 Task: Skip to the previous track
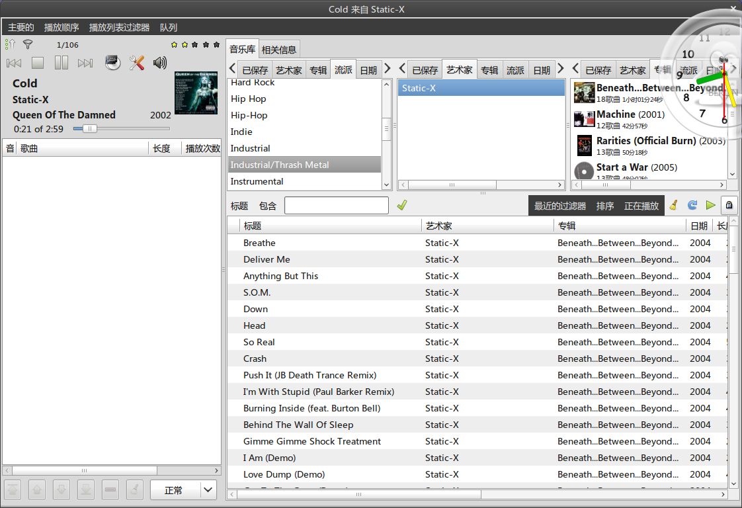14,63
